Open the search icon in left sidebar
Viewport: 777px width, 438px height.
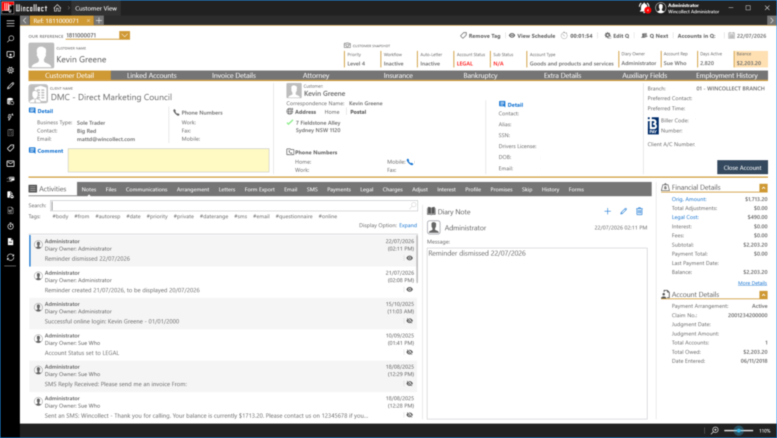point(11,39)
